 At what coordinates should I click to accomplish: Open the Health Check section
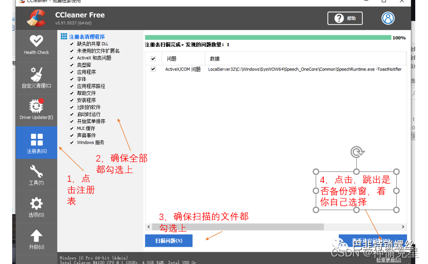pyautogui.click(x=36, y=45)
